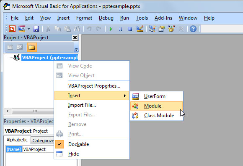Open Project panel toolbar options arrow

[x=76, y=50]
